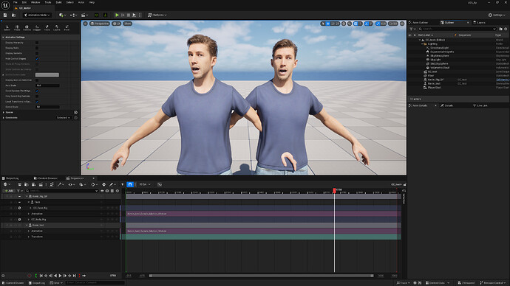Click the Perspective viewport button
The height and width of the screenshot is (286, 510).
[100, 24]
